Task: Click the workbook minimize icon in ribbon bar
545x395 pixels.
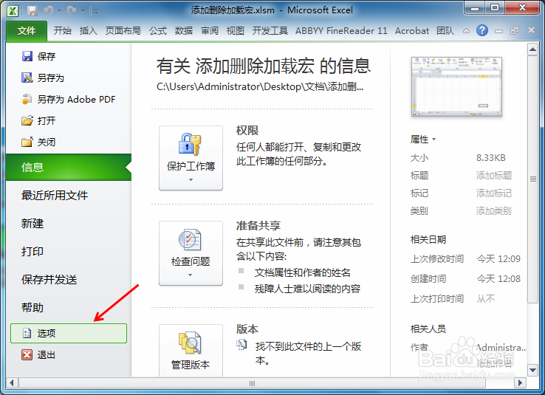Action: click(x=498, y=31)
